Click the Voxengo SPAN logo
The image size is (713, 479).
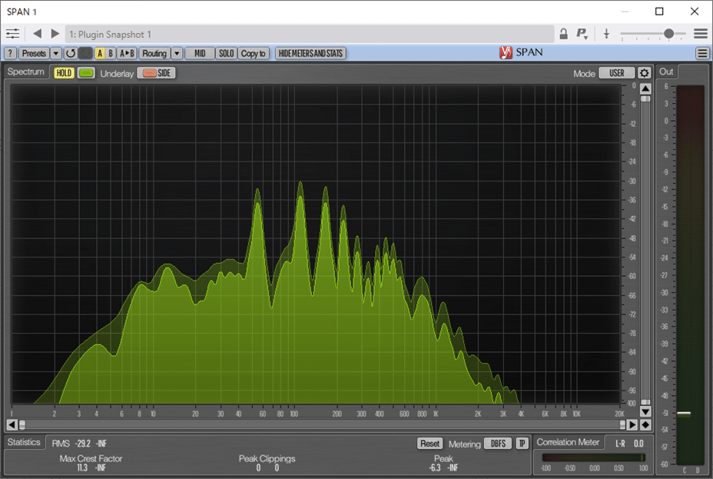coord(521,53)
